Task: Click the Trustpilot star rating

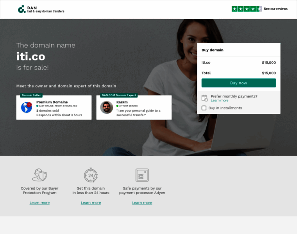Action: point(247,9)
